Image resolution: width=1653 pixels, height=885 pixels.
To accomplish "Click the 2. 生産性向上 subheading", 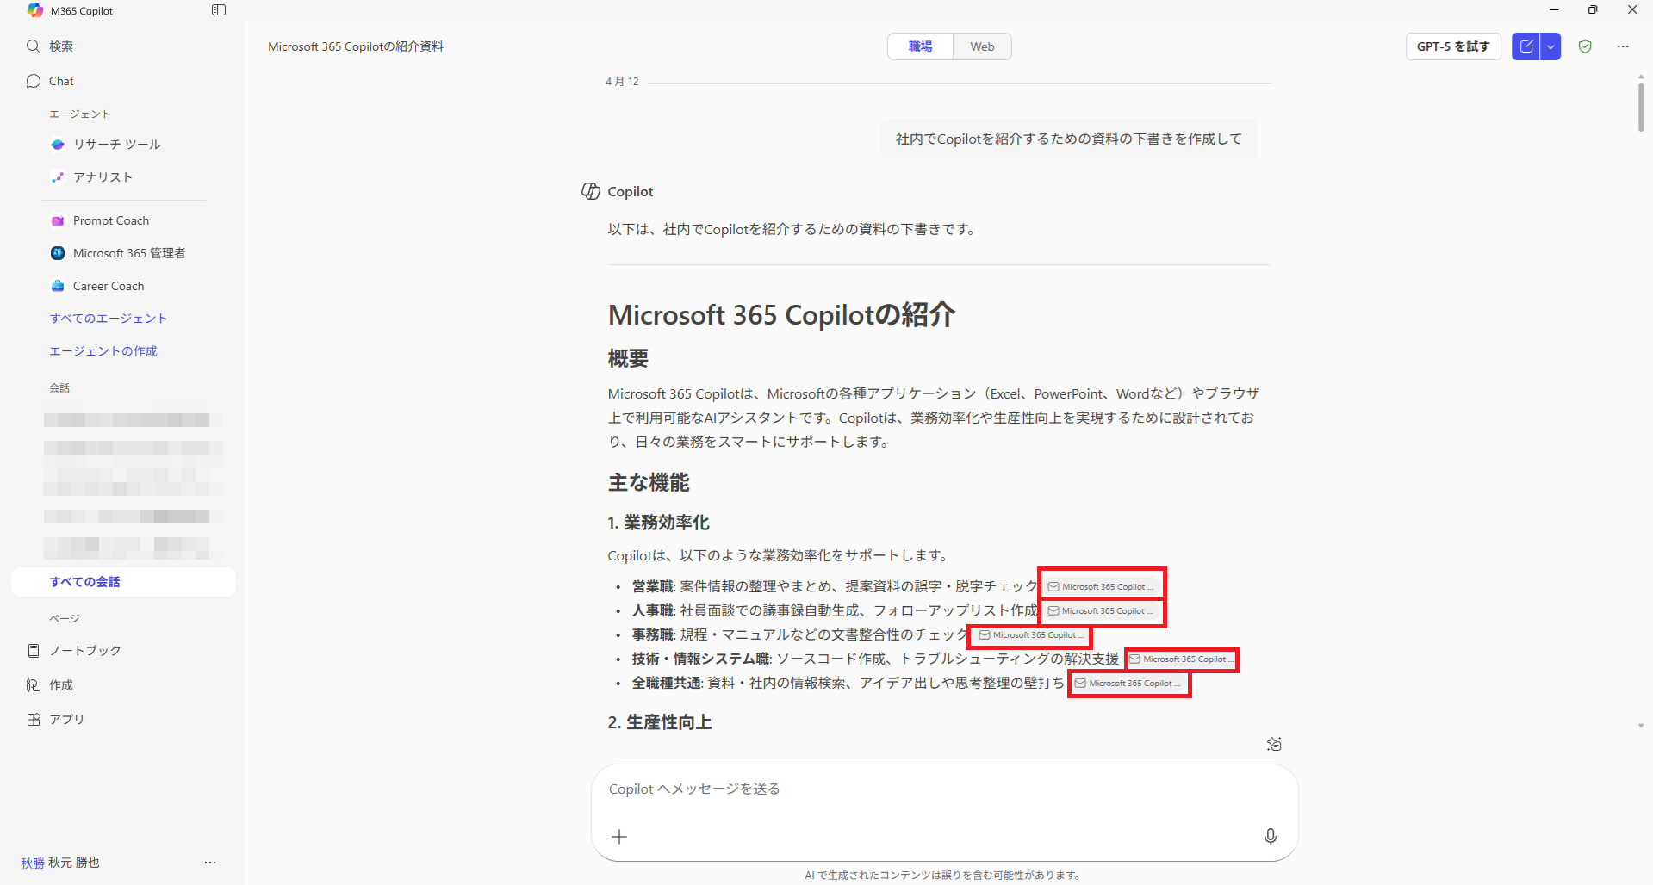I will pos(660,722).
